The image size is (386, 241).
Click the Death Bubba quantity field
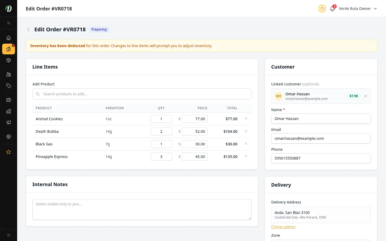pyautogui.click(x=161, y=131)
